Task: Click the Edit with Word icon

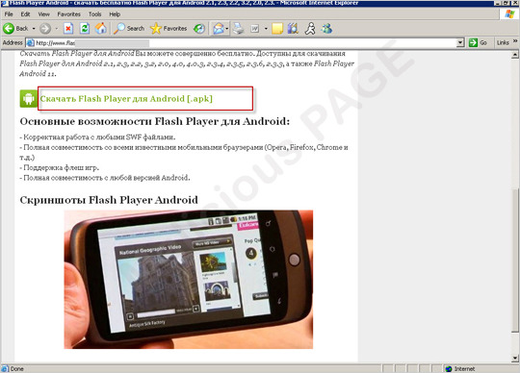Action: pos(254,29)
